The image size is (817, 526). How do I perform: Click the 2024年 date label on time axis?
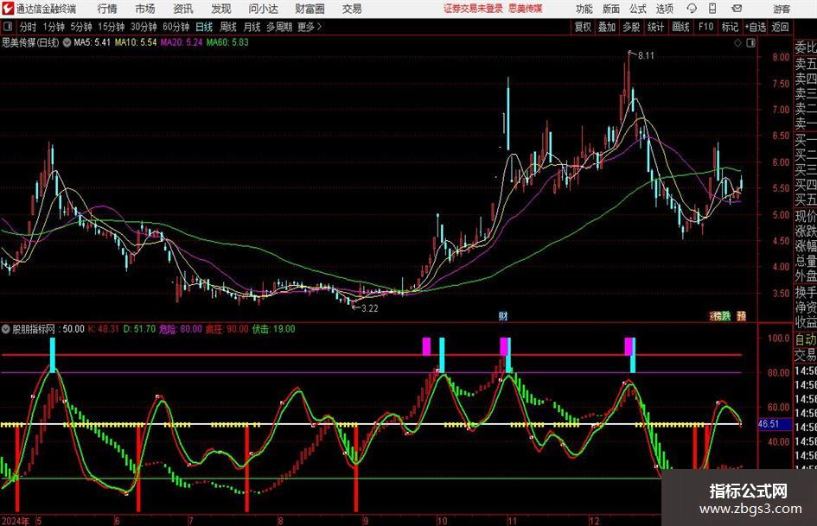point(16,521)
